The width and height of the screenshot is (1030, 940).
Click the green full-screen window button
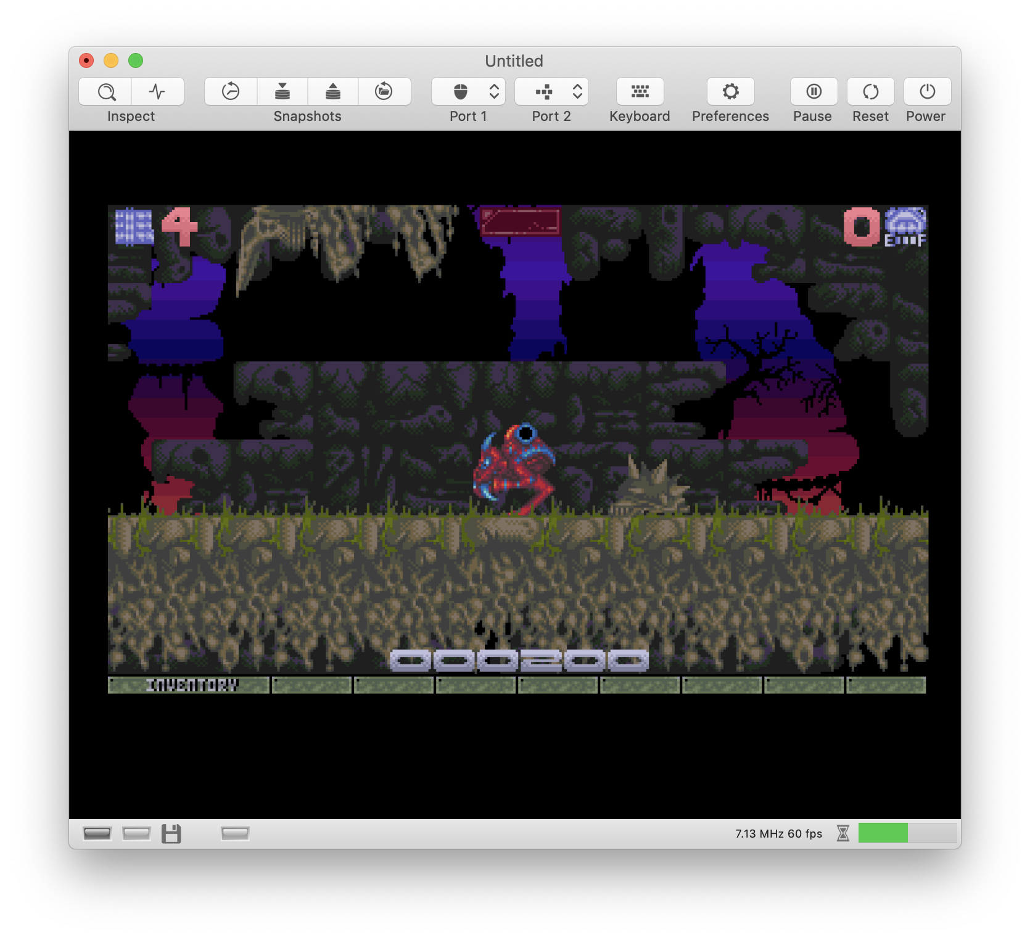tap(136, 60)
